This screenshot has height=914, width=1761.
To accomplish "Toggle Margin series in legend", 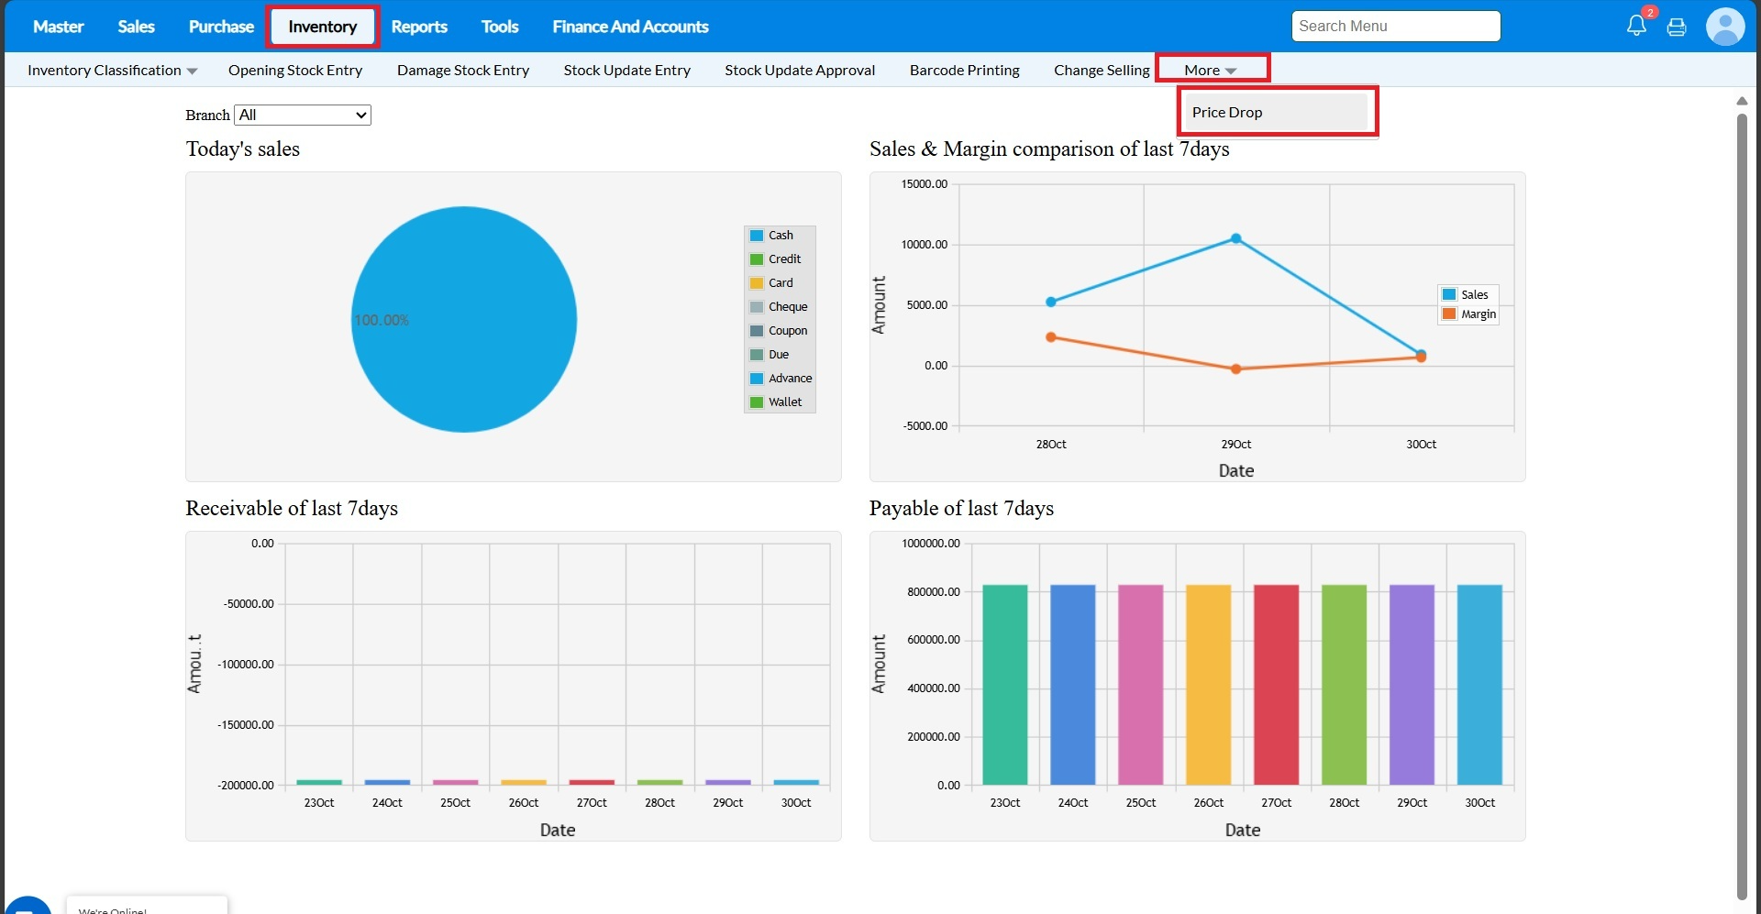I will click(x=1468, y=314).
